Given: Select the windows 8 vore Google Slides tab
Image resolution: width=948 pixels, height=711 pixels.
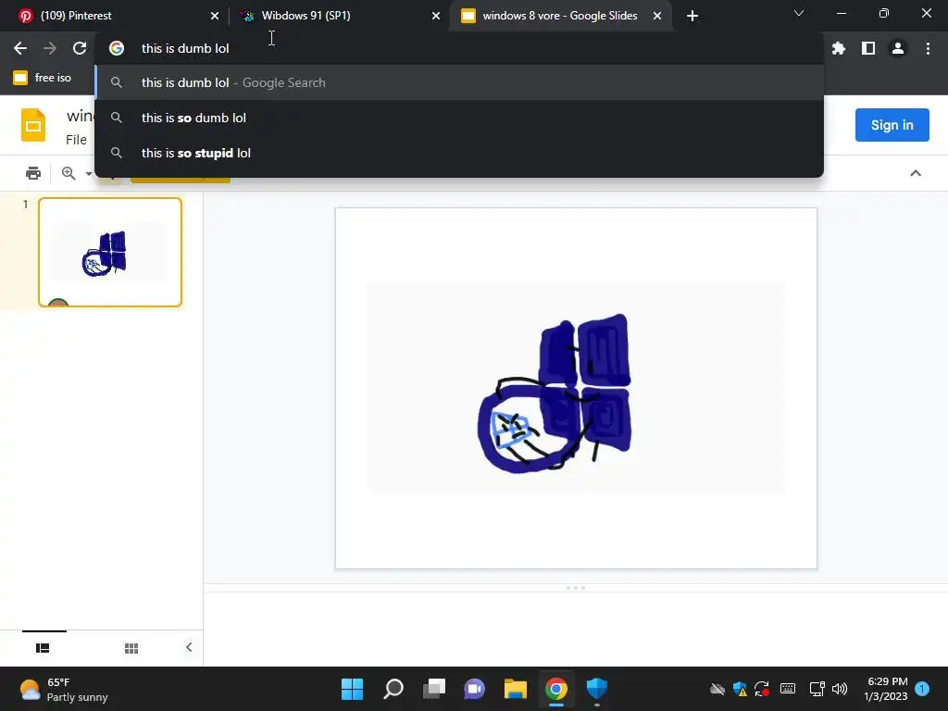Looking at the screenshot, I should (560, 16).
